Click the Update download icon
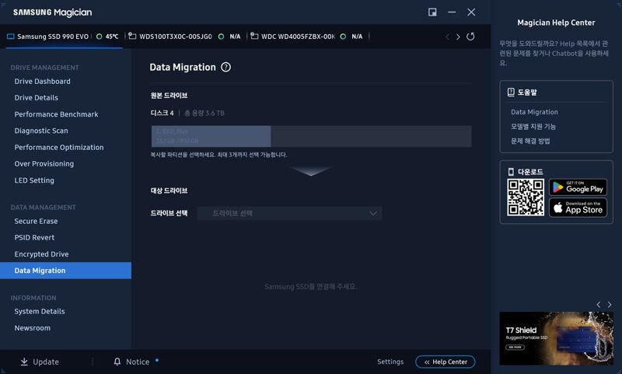The height and width of the screenshot is (374, 622). [24, 362]
